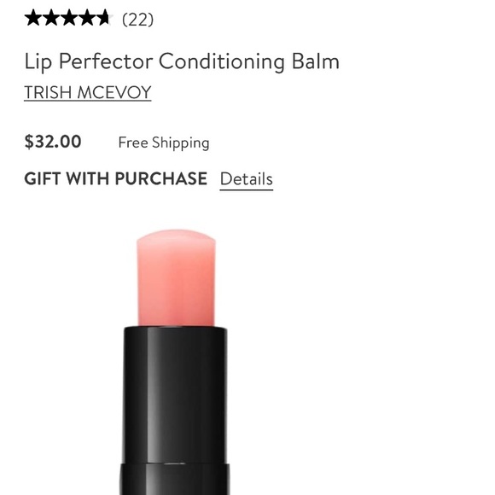Screen dimensions: 495x495
Task: Click the black tube of the lip balm
Action: click(x=175, y=394)
